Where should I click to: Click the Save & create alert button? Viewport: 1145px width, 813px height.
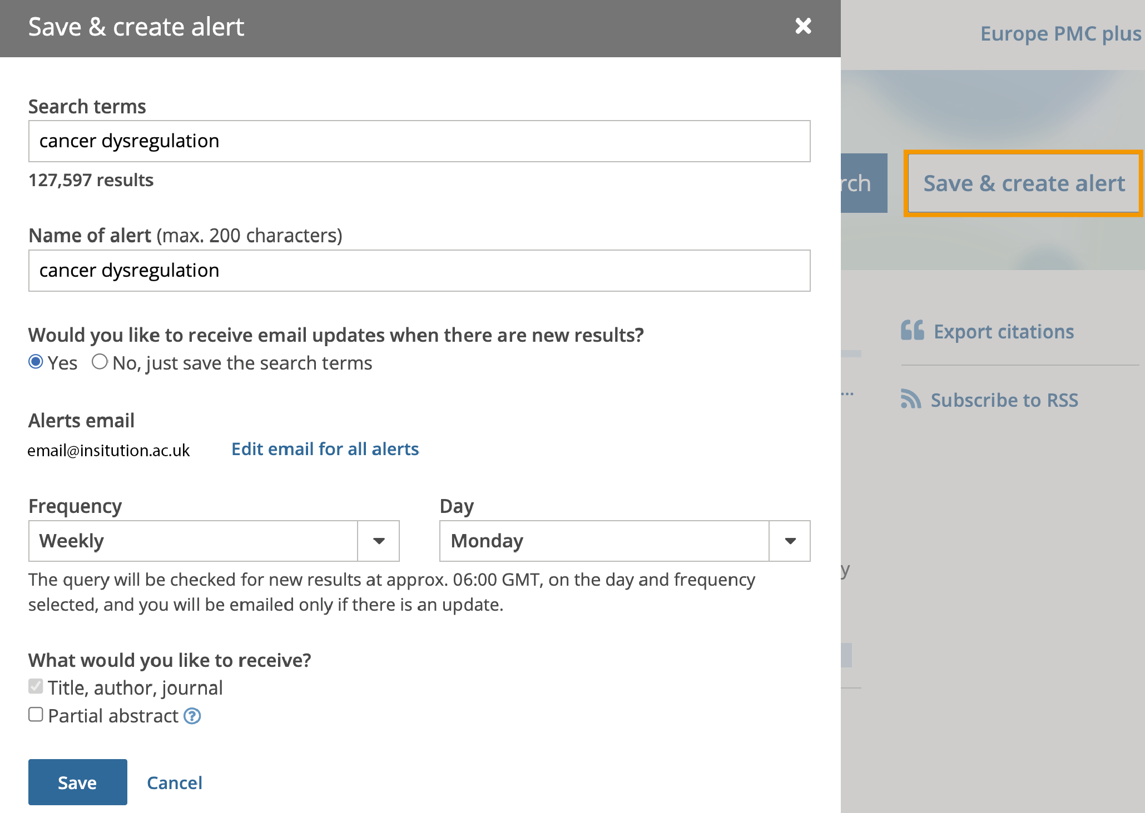click(x=1023, y=183)
